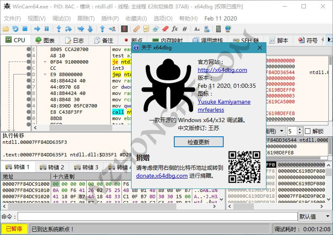The height and width of the screenshot is (235, 333).
Task: Click the globe icon in toolbar
Action: [x=228, y=28]
